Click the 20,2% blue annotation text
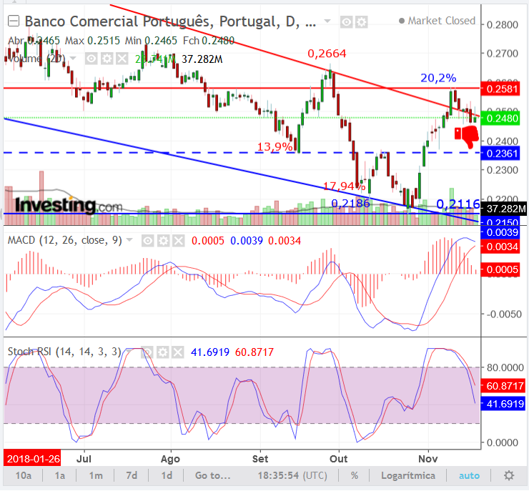 (x=438, y=78)
